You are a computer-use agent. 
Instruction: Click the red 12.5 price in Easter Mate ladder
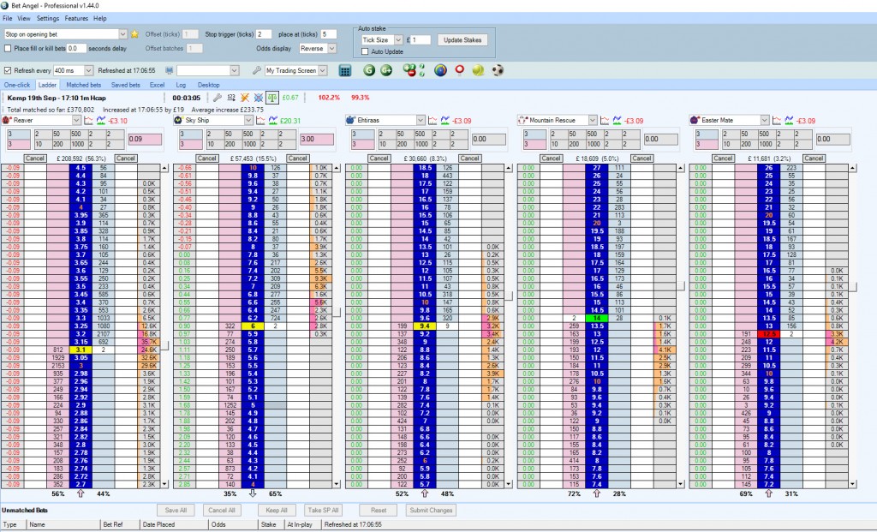pos(769,334)
